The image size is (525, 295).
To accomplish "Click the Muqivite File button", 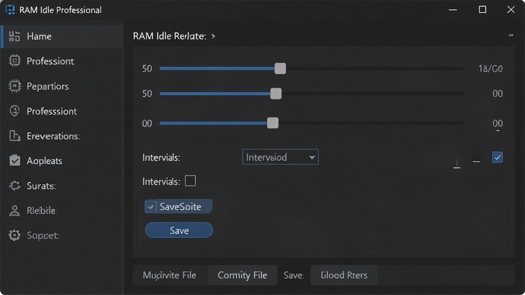I will [x=170, y=275].
